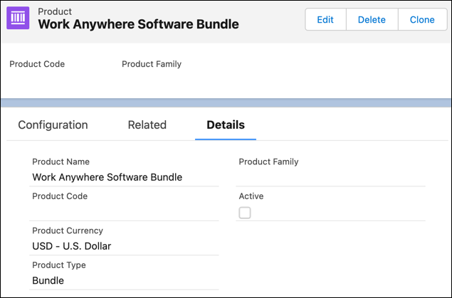Click the empty Product Family field in Details
This screenshot has width=452, height=298.
point(331,179)
